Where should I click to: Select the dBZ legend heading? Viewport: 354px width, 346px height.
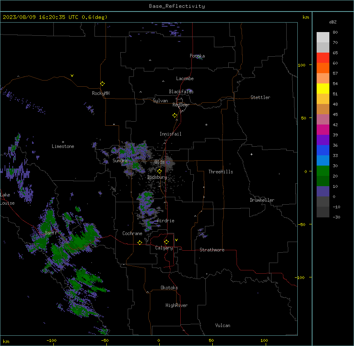(x=333, y=22)
